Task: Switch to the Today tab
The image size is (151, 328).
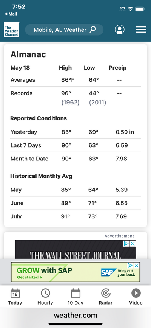Action: click(15, 297)
